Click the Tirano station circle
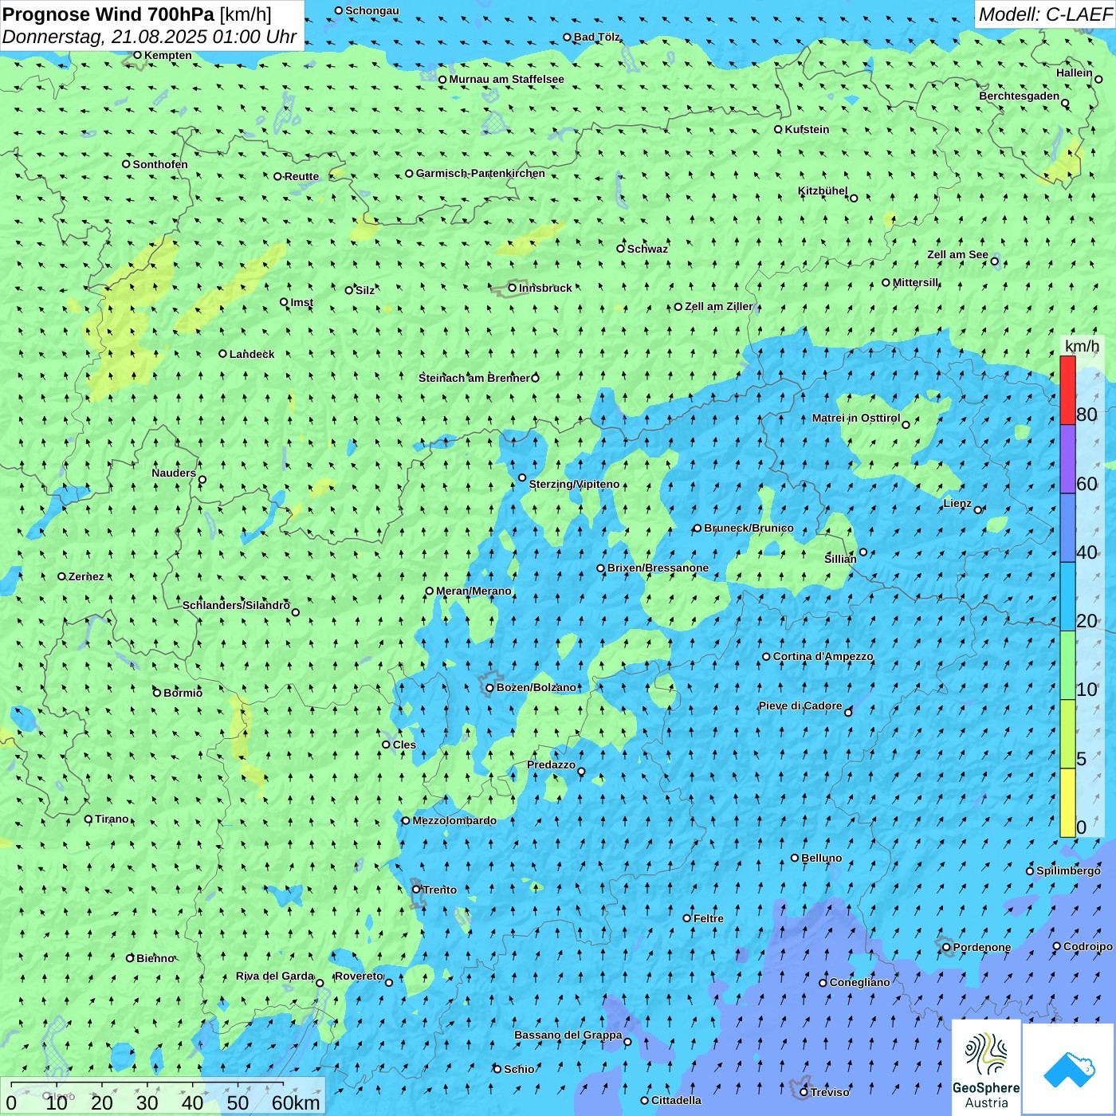 click(x=88, y=819)
